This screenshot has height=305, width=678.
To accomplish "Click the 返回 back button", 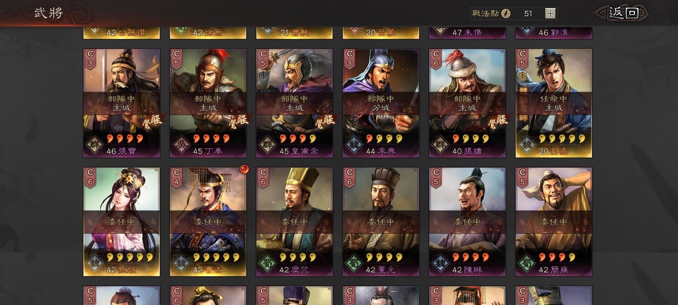I will [623, 13].
